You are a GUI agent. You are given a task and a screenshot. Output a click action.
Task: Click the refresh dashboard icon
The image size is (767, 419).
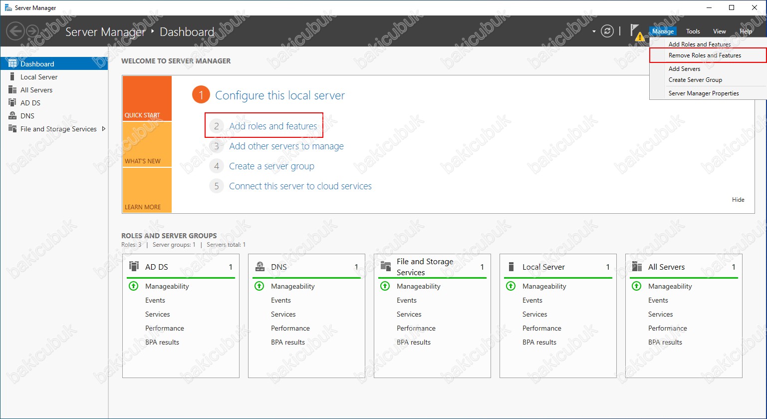click(x=607, y=31)
